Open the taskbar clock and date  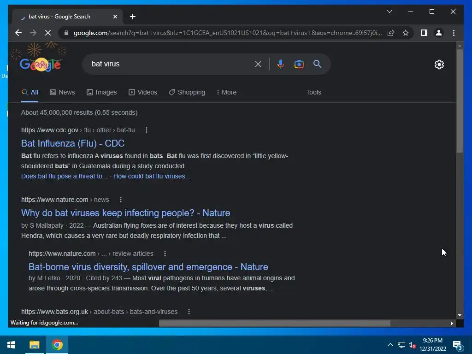click(433, 345)
